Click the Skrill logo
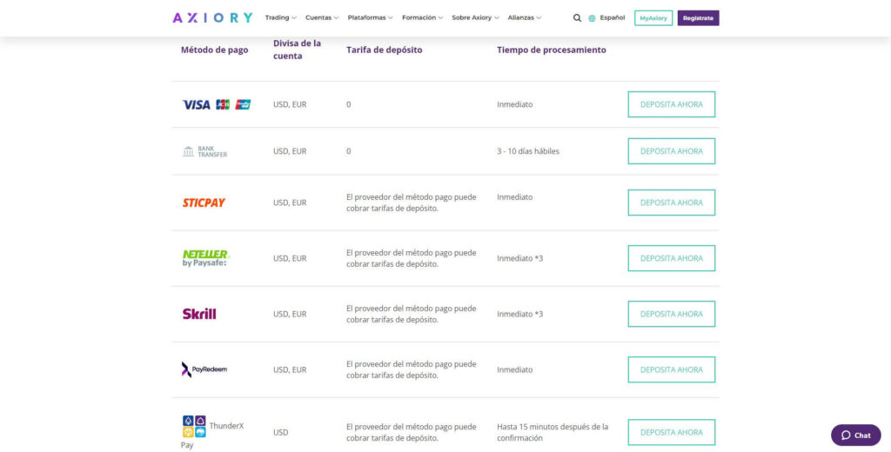 coord(199,314)
